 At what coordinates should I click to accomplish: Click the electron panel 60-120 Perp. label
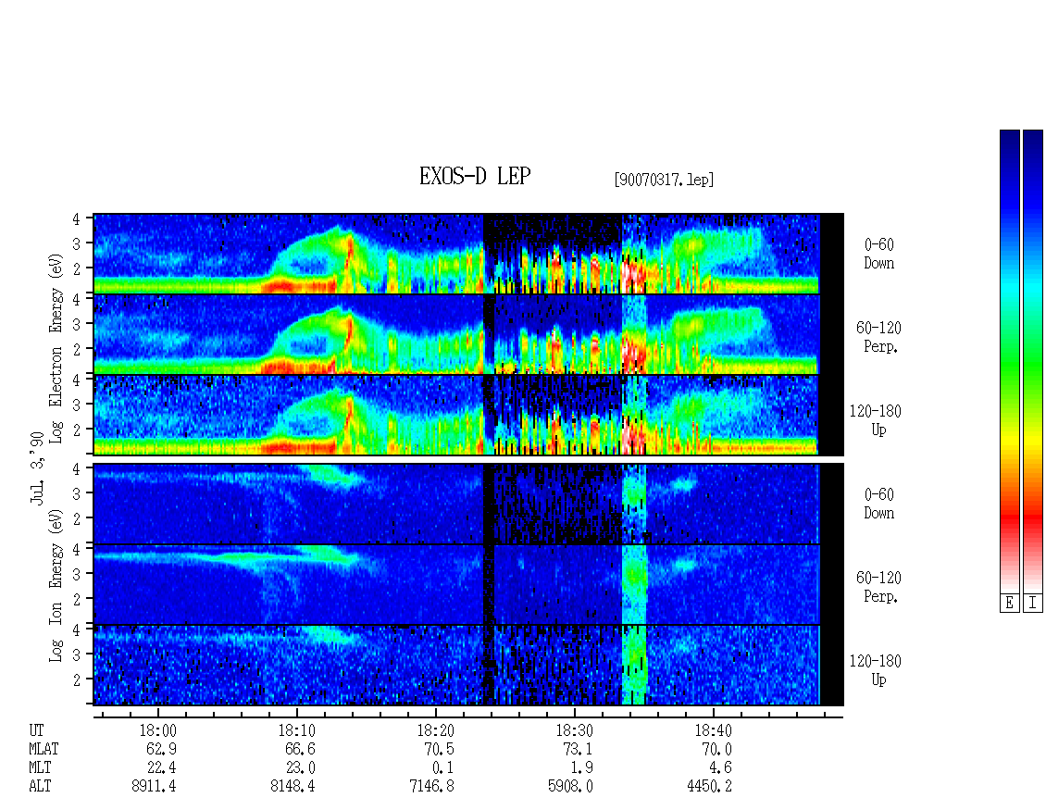pyautogui.click(x=878, y=337)
